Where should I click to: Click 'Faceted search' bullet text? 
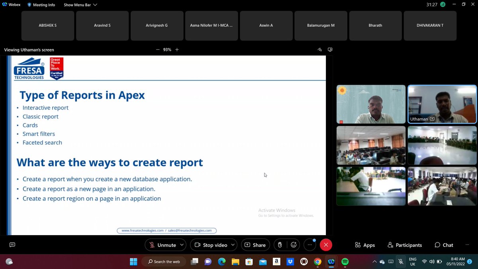[x=42, y=142]
